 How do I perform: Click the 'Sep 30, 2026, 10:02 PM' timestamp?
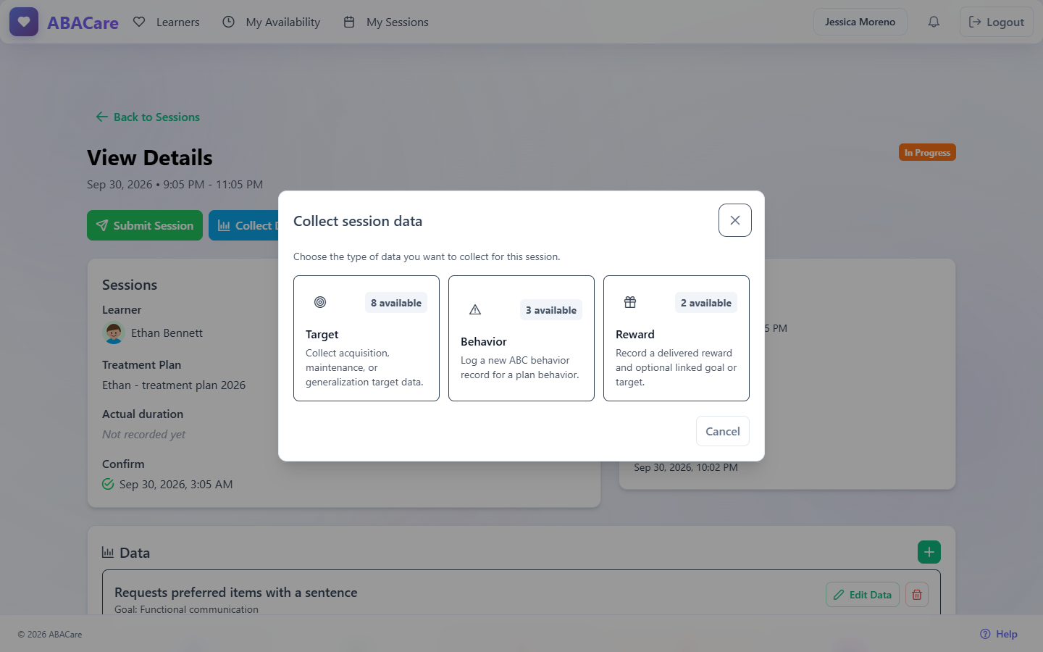[686, 467]
